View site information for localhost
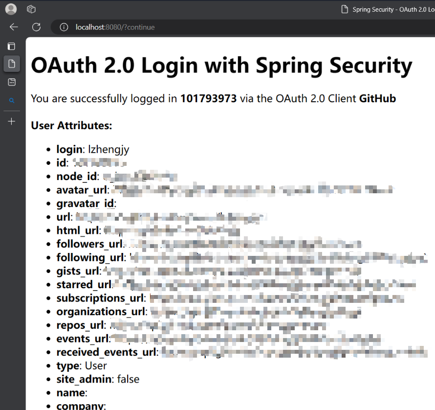The width and height of the screenshot is (435, 410). [x=64, y=27]
